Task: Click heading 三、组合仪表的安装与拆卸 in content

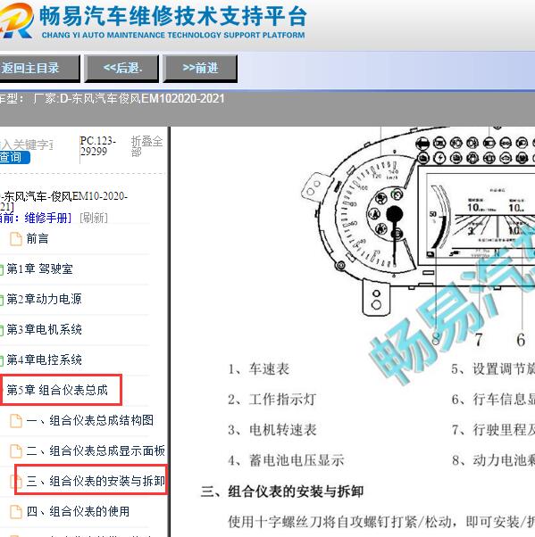Action: coord(282,492)
